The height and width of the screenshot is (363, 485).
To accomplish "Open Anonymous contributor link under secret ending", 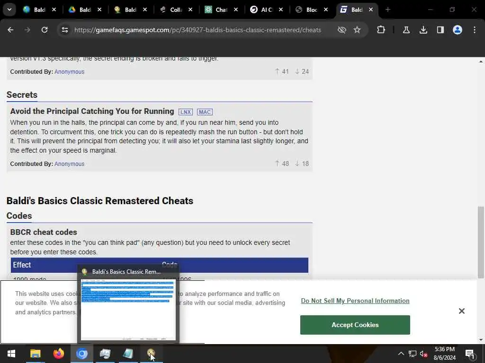I will 69,72.
